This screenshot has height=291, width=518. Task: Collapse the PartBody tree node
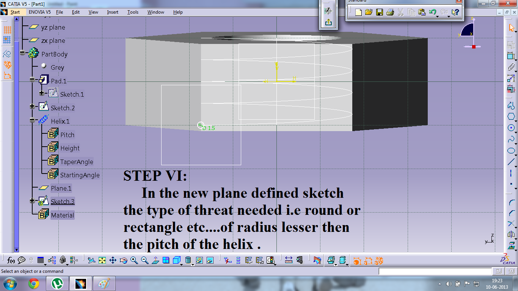(23, 53)
